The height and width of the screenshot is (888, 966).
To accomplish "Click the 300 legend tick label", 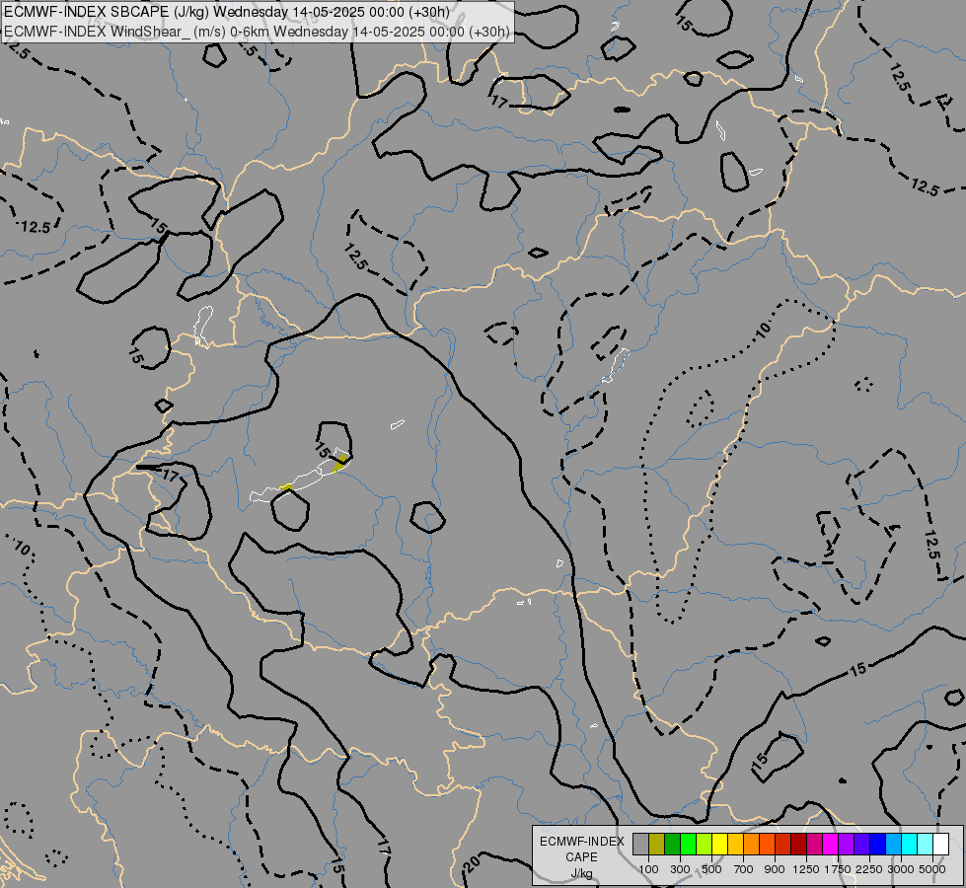I will tap(680, 869).
